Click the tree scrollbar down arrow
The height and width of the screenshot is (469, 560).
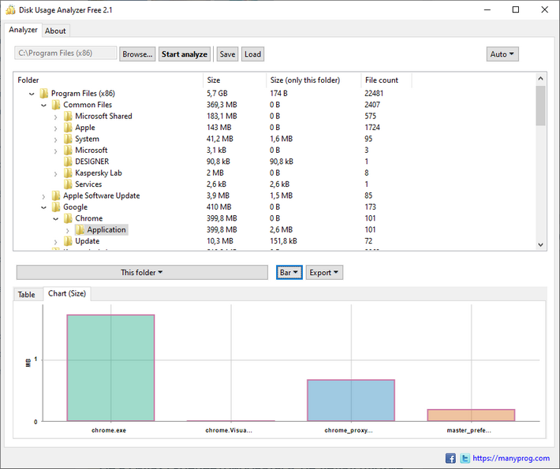click(541, 245)
